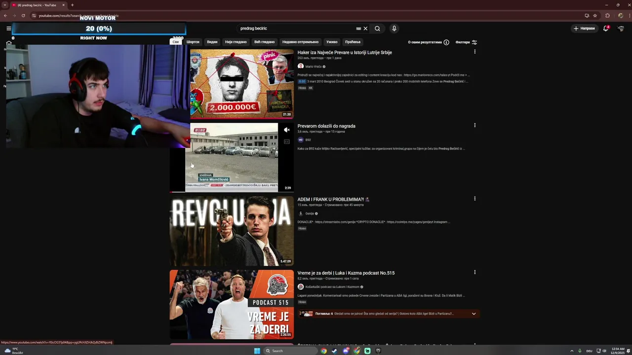632x355 pixels.
Task: Open the YouTube account avatar menu
Action: (x=621, y=29)
